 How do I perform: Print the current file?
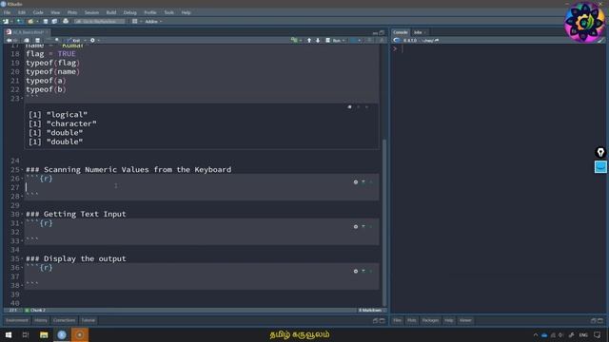coord(66,21)
